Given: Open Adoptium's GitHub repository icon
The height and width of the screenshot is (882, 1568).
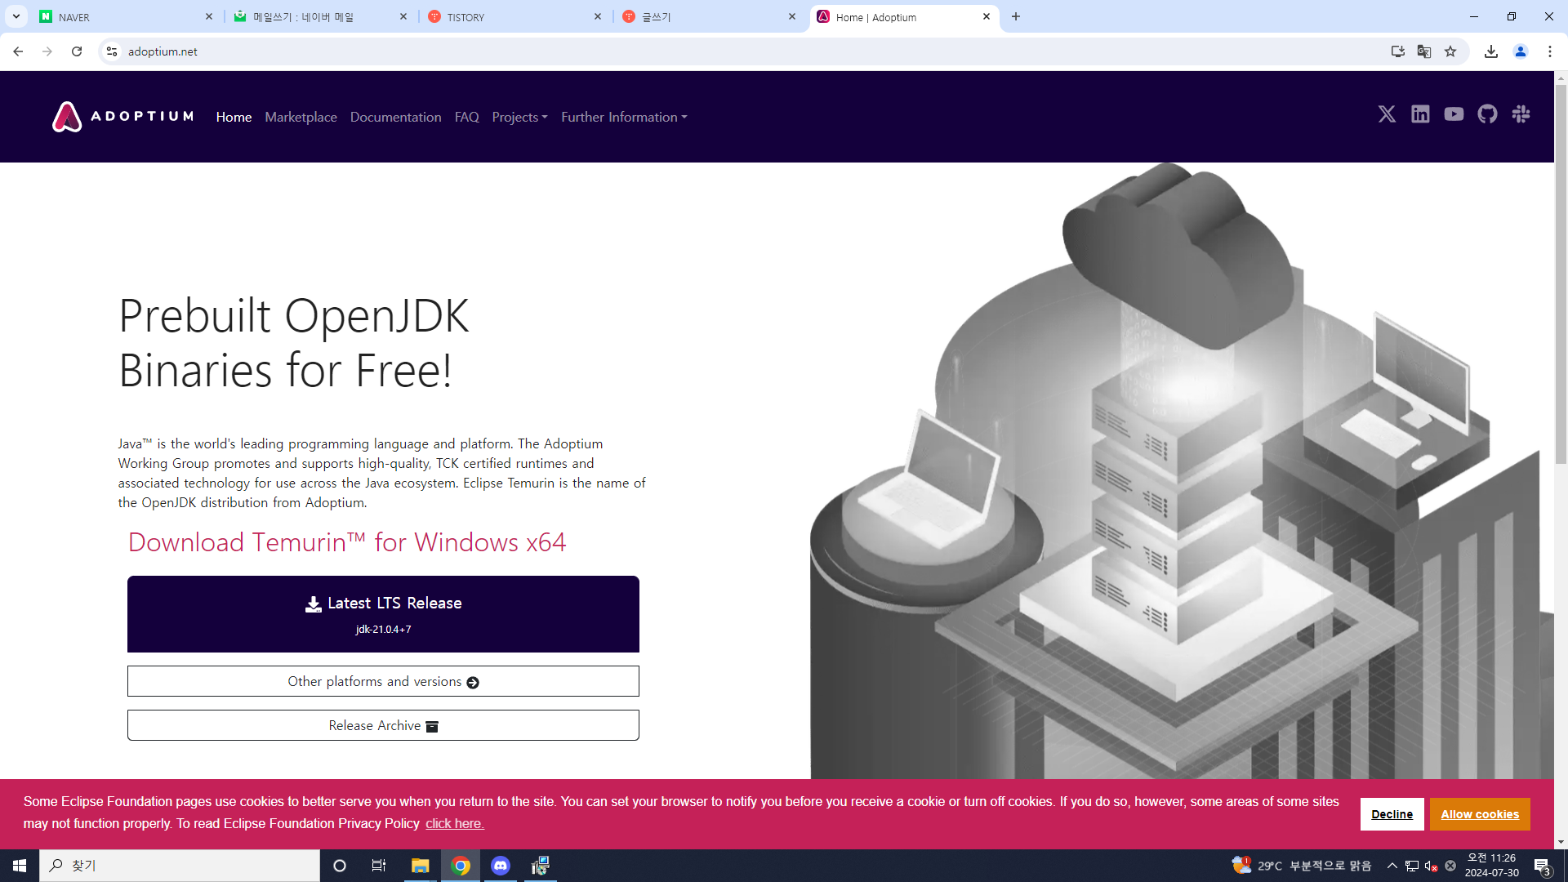Looking at the screenshot, I should [1487, 114].
